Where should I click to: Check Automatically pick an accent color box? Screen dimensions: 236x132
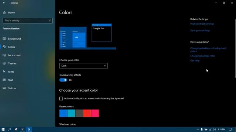[61, 99]
